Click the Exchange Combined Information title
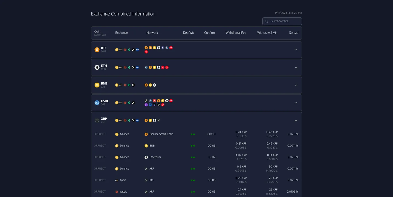 123,14
